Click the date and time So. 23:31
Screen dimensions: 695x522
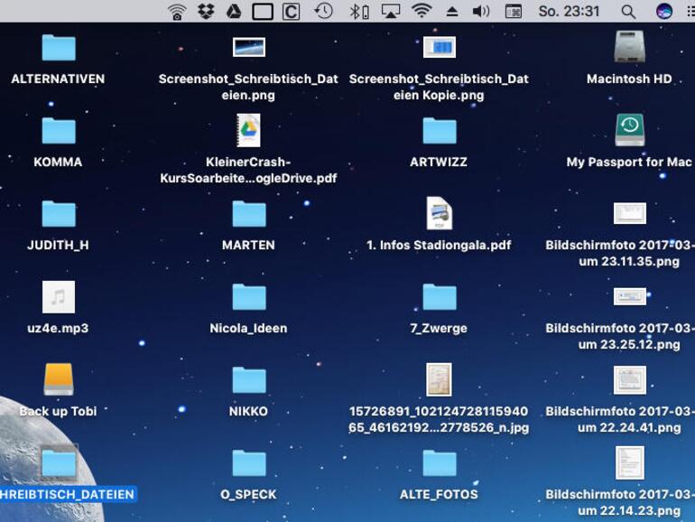point(569,12)
